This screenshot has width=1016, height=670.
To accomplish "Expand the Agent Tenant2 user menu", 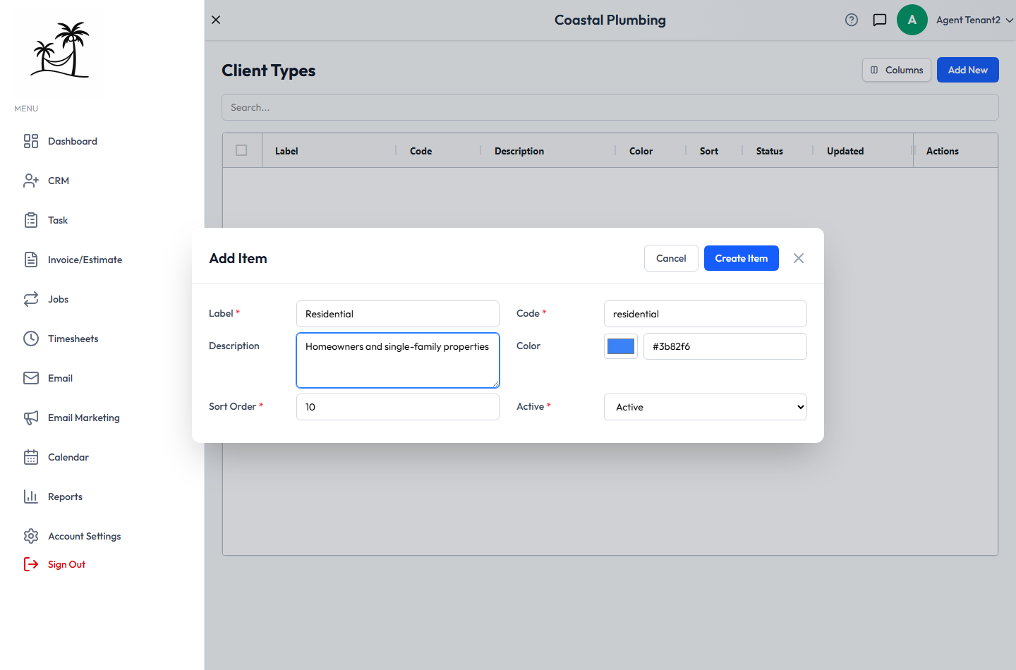I will pos(975,20).
